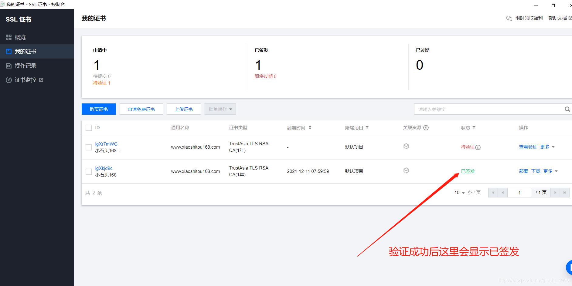This screenshot has width=572, height=286.
Task: Click expiry date 2021-12-11 07:59:59
Action: [x=308, y=171]
